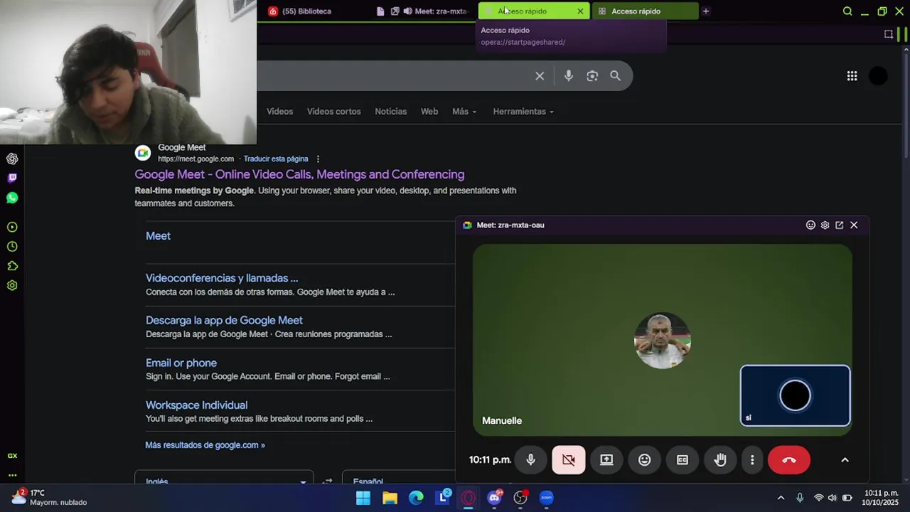Open Windows Start menu
Screen dimensions: 910x512
pyautogui.click(x=363, y=498)
